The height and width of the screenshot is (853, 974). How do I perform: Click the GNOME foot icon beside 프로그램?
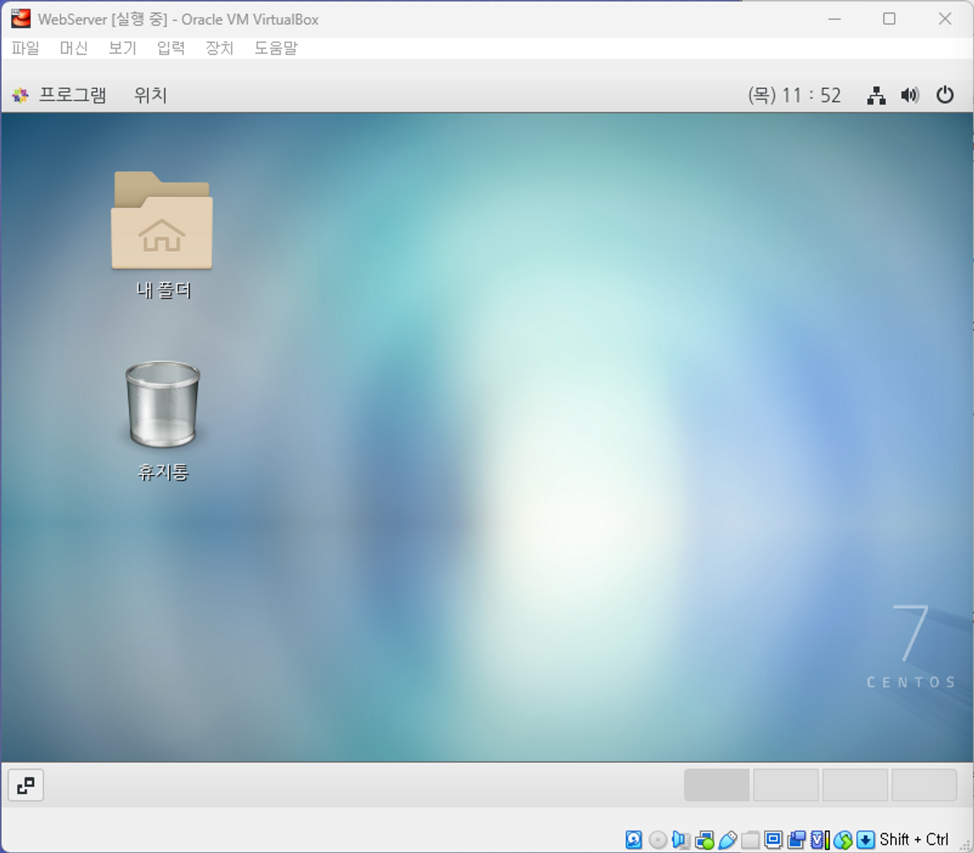click(x=21, y=95)
